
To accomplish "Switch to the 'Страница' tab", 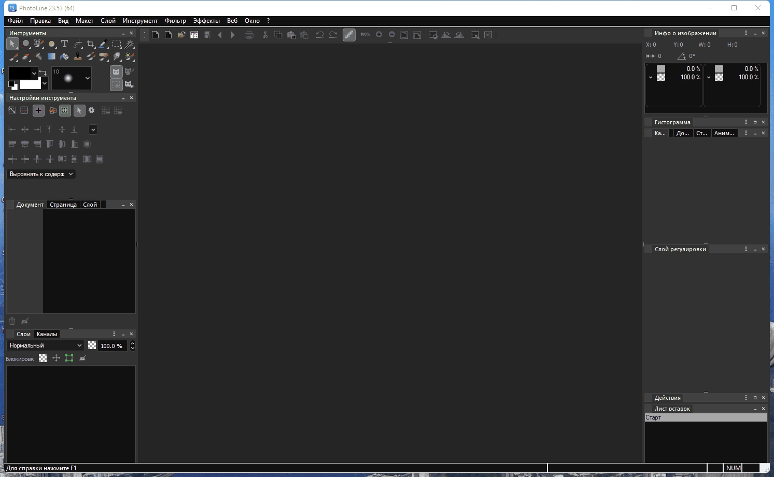I will click(63, 205).
